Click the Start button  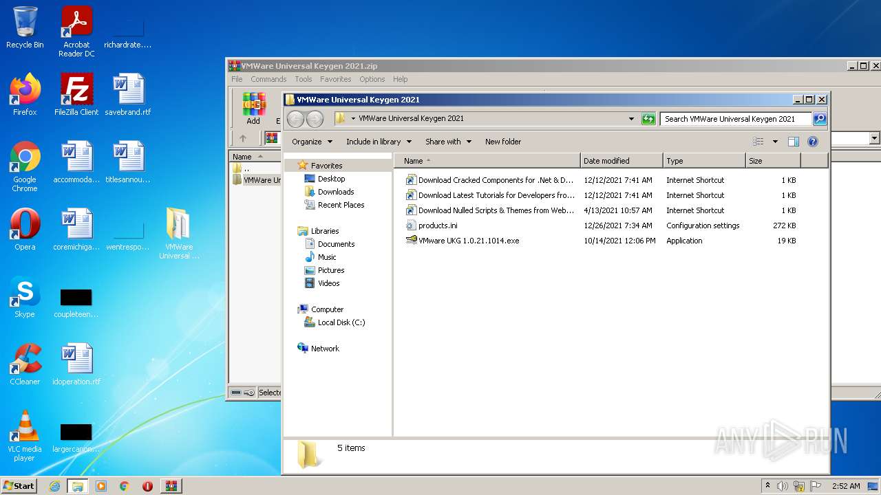click(19, 486)
